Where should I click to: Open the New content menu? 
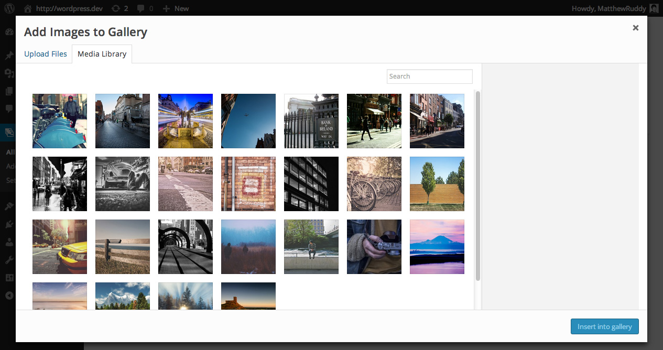coord(176,8)
